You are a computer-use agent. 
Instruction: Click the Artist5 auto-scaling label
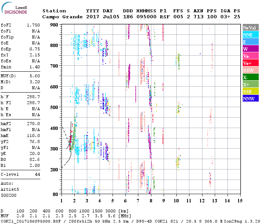click(x=10, y=189)
